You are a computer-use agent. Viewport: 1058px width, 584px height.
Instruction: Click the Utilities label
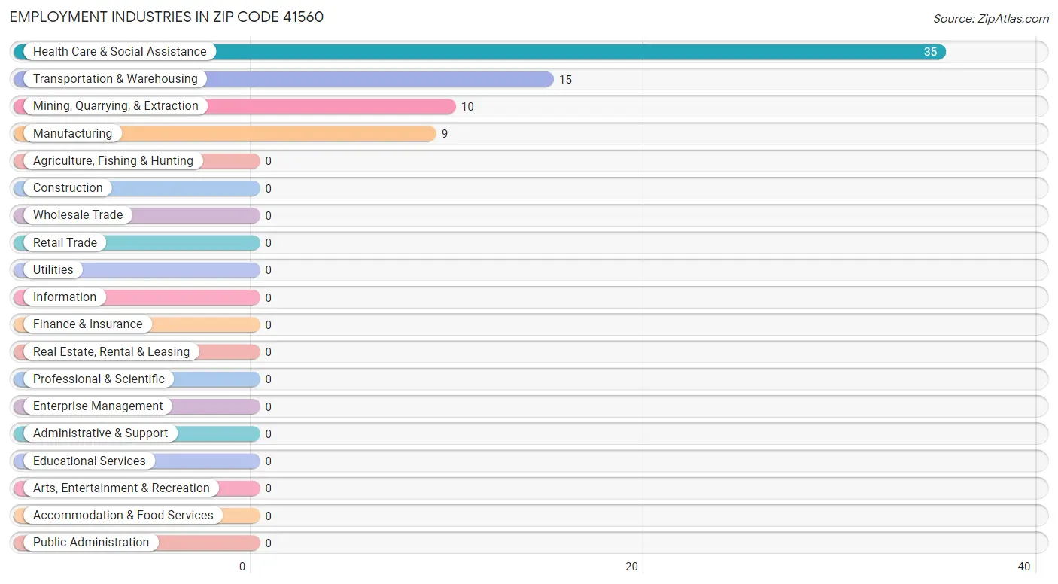click(53, 270)
